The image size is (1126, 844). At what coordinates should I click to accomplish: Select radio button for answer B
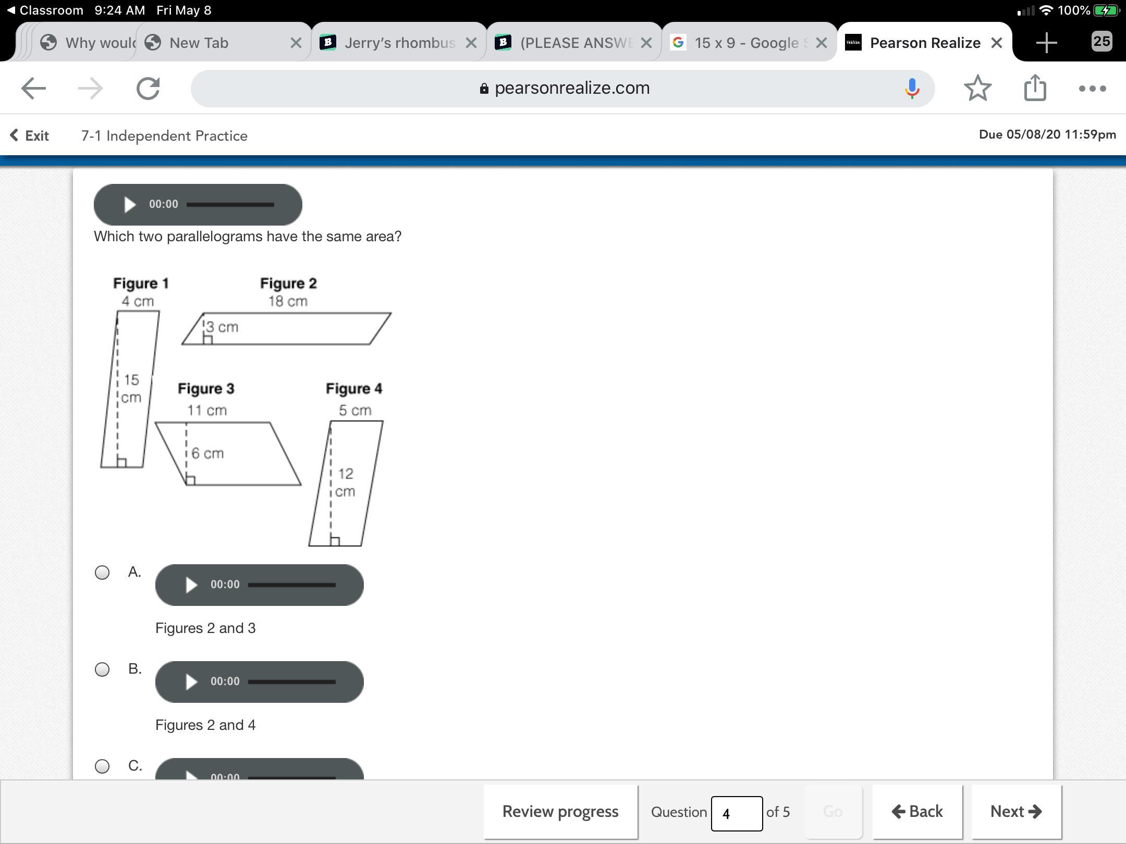[x=102, y=669]
